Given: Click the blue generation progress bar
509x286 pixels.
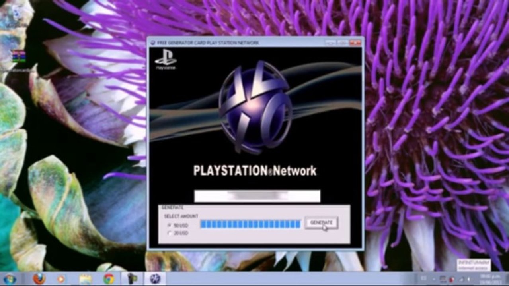Looking at the screenshot, I should coord(250,224).
